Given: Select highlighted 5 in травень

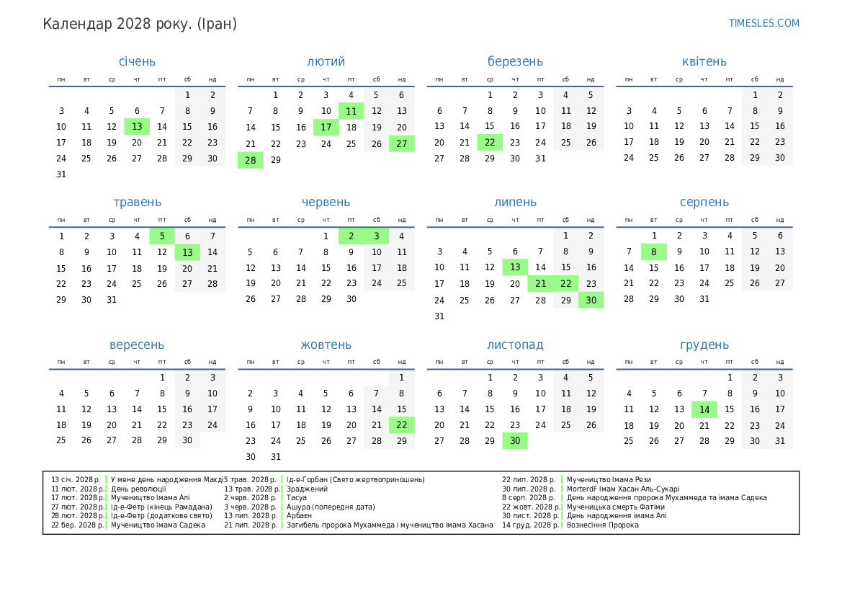Looking at the screenshot, I should [162, 236].
